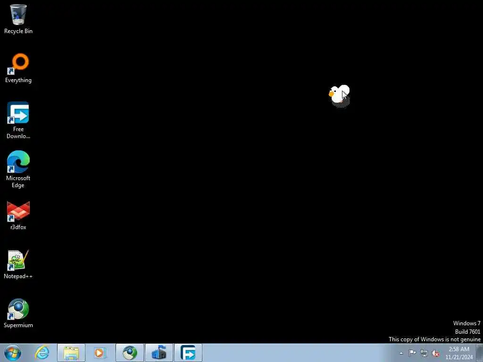Open the Action Center flag icon

[412, 353]
